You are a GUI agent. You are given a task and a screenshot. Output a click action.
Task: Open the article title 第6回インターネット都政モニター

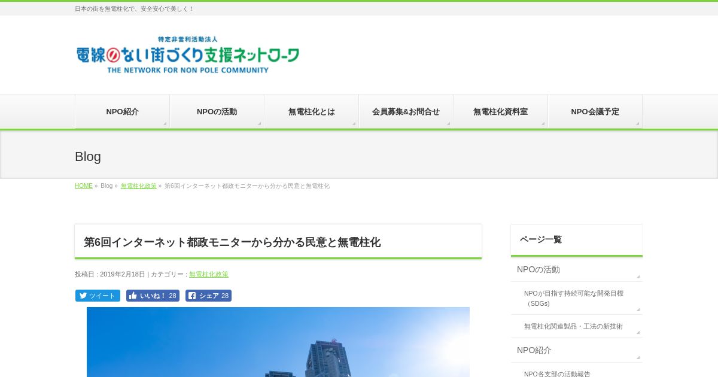point(232,242)
